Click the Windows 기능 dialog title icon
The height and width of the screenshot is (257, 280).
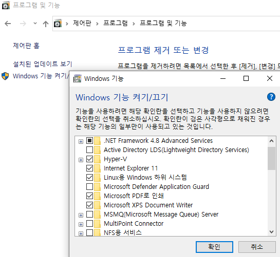78,78
